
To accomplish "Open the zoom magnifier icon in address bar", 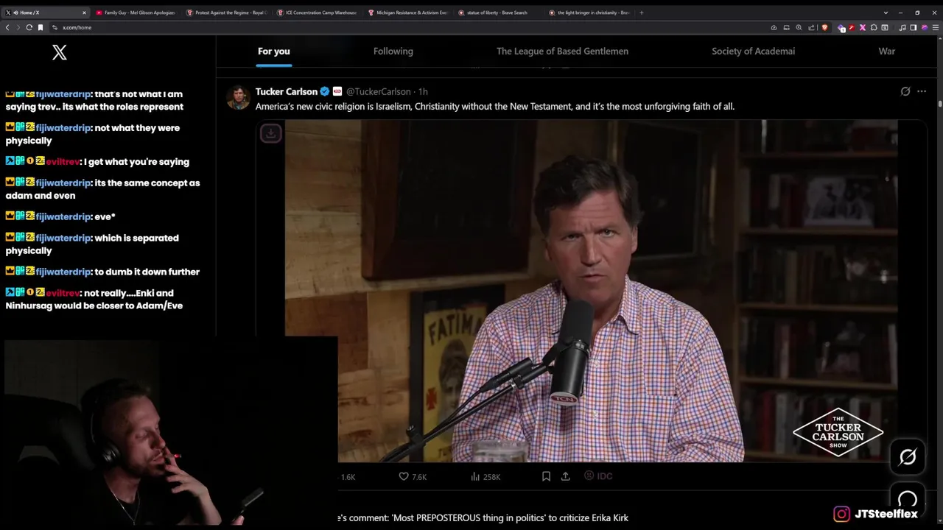I will click(x=799, y=27).
